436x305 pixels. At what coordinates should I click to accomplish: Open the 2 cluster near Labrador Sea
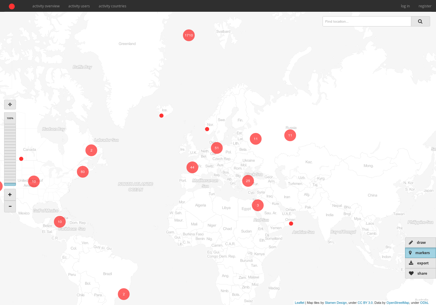click(91, 150)
